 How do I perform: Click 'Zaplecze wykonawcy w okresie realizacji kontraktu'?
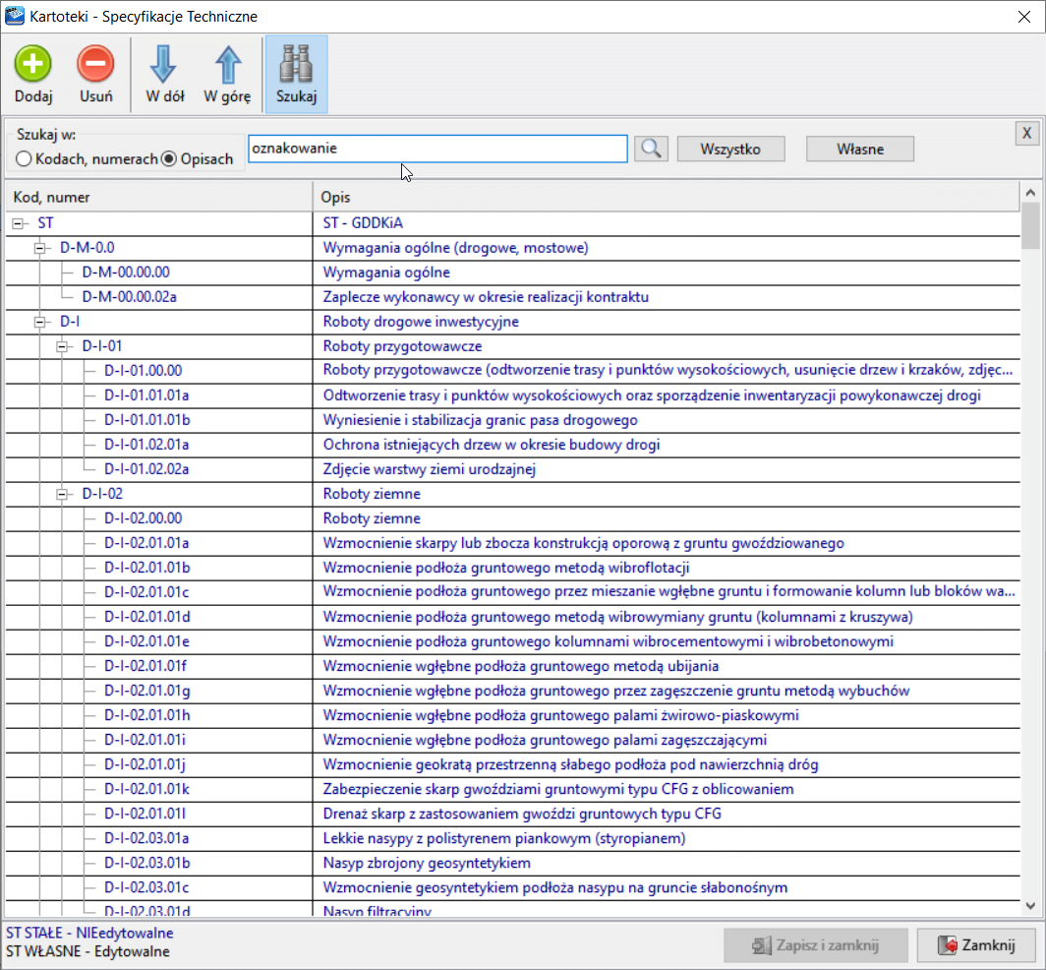click(x=486, y=297)
